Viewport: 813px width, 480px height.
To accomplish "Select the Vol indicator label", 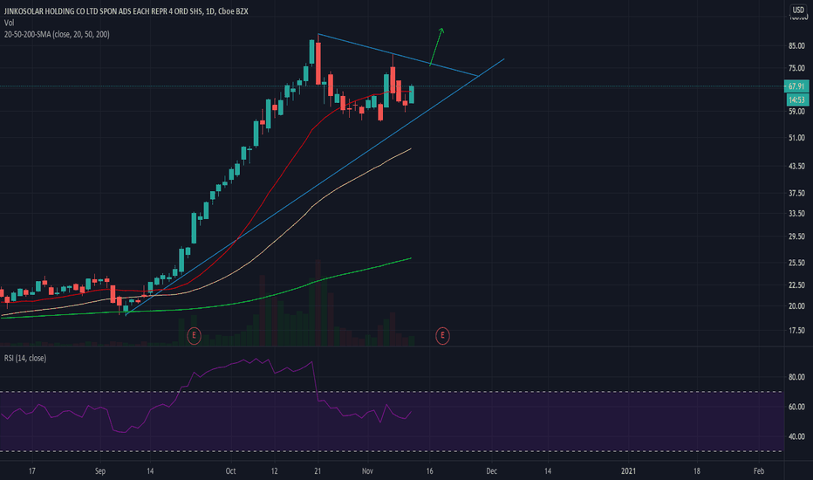I will (x=9, y=23).
